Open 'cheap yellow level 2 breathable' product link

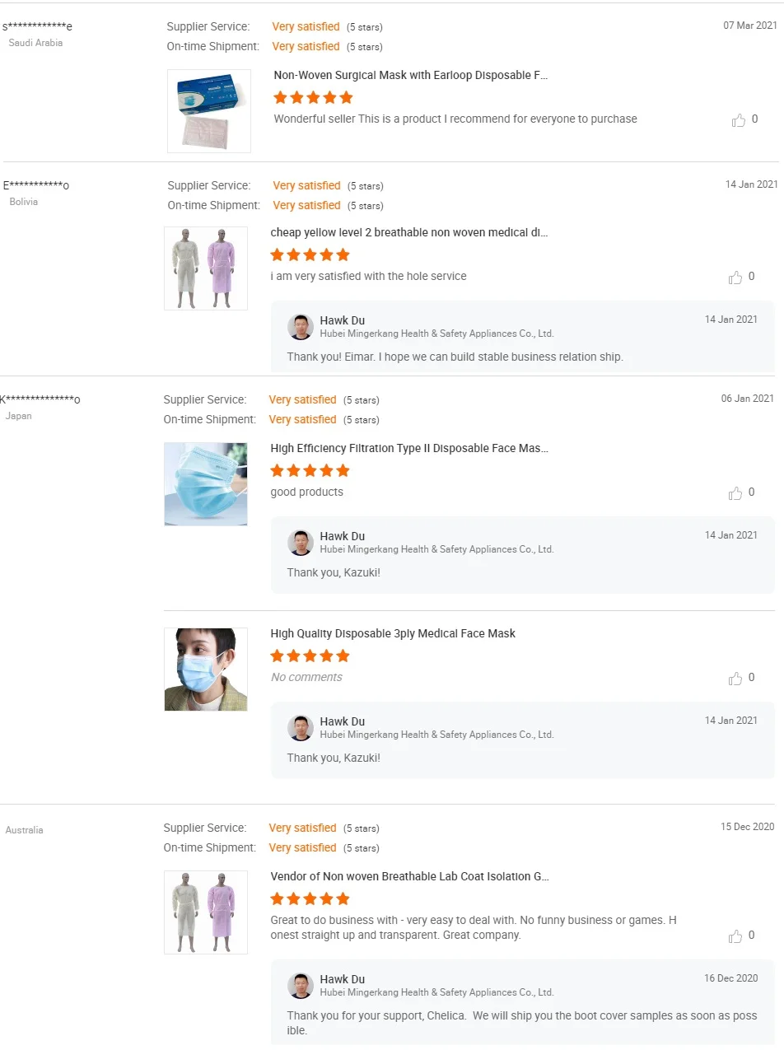click(408, 232)
